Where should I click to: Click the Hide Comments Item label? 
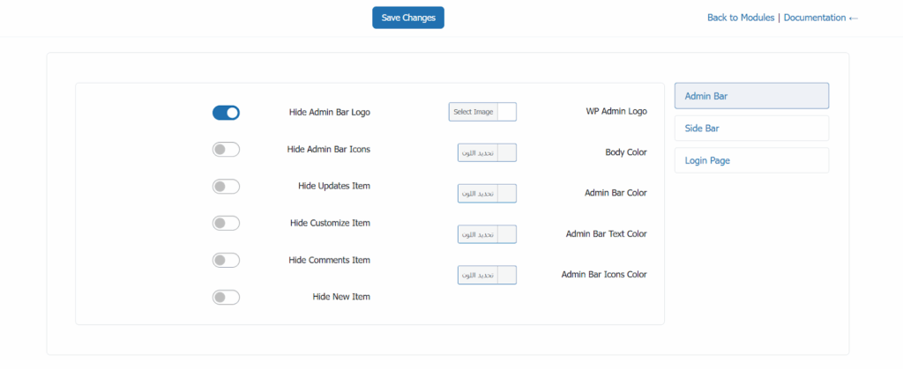click(x=330, y=261)
